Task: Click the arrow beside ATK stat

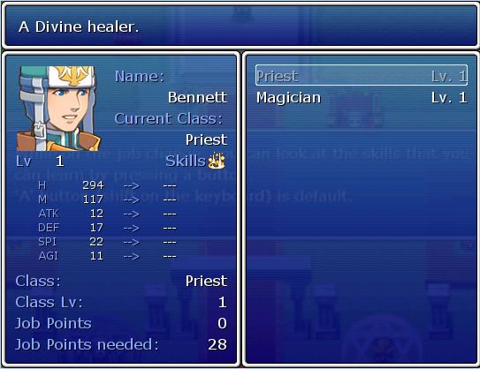Action: tap(132, 214)
